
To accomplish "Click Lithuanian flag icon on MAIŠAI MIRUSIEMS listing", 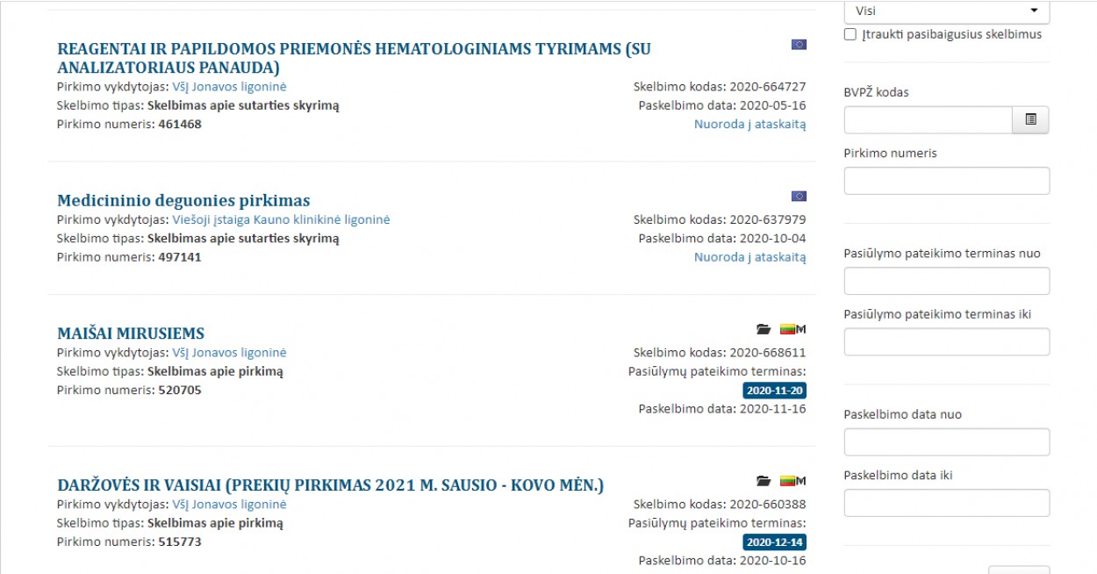I will click(x=787, y=329).
